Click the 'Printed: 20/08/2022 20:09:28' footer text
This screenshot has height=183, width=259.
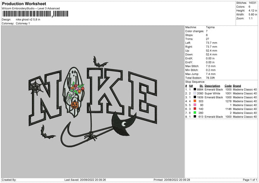click(x=172, y=180)
